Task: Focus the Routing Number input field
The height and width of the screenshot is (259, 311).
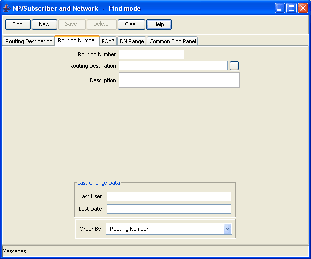Action: (x=152, y=55)
